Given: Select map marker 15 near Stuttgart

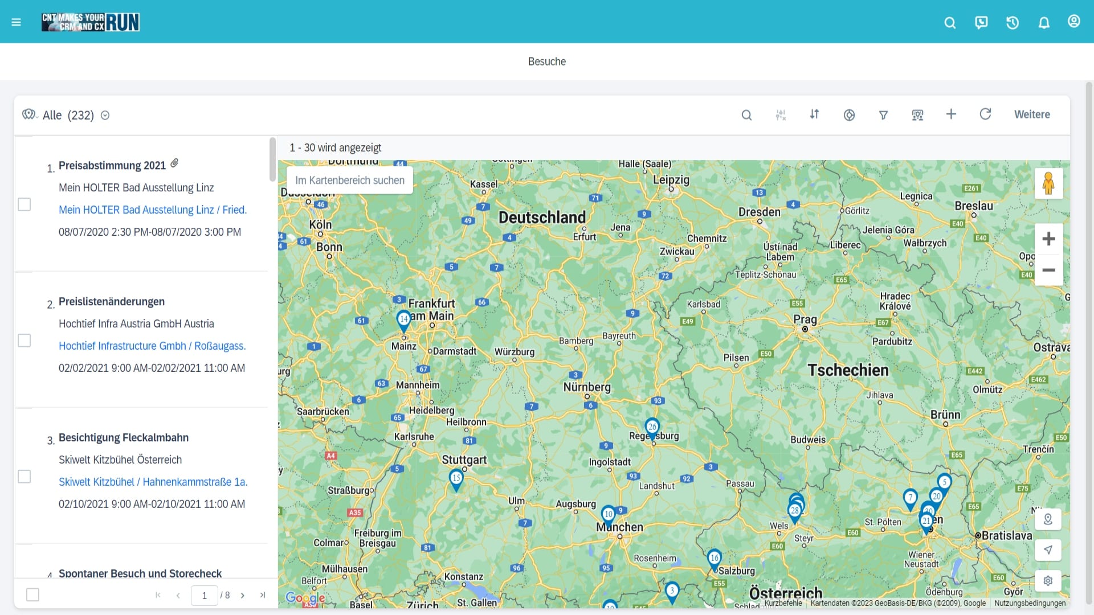Looking at the screenshot, I should [456, 479].
